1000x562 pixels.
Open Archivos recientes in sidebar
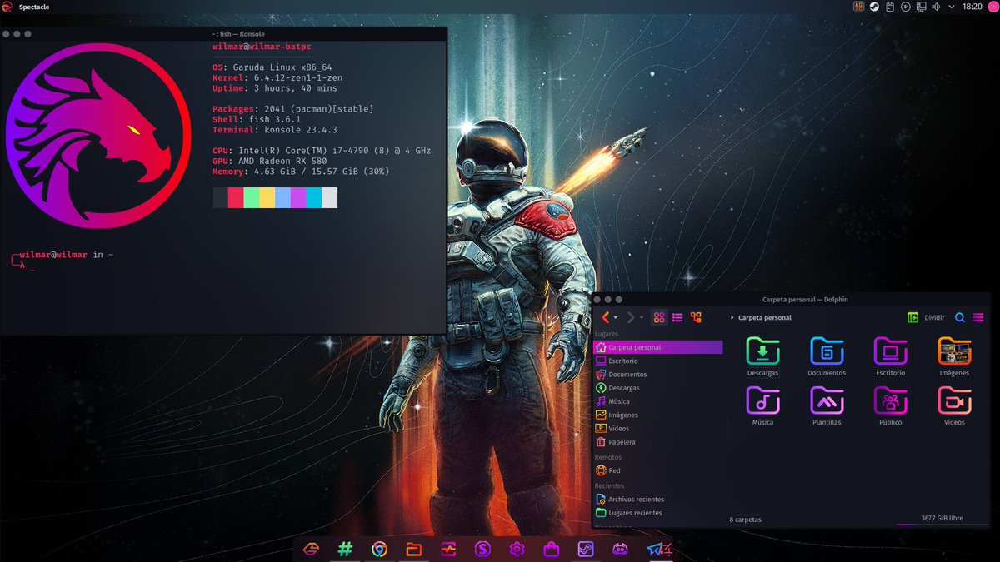pos(658,500)
